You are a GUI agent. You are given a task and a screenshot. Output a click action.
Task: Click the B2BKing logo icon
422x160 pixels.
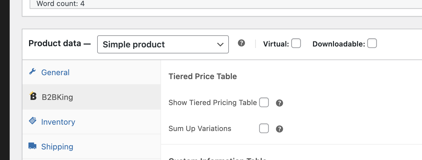(33, 96)
